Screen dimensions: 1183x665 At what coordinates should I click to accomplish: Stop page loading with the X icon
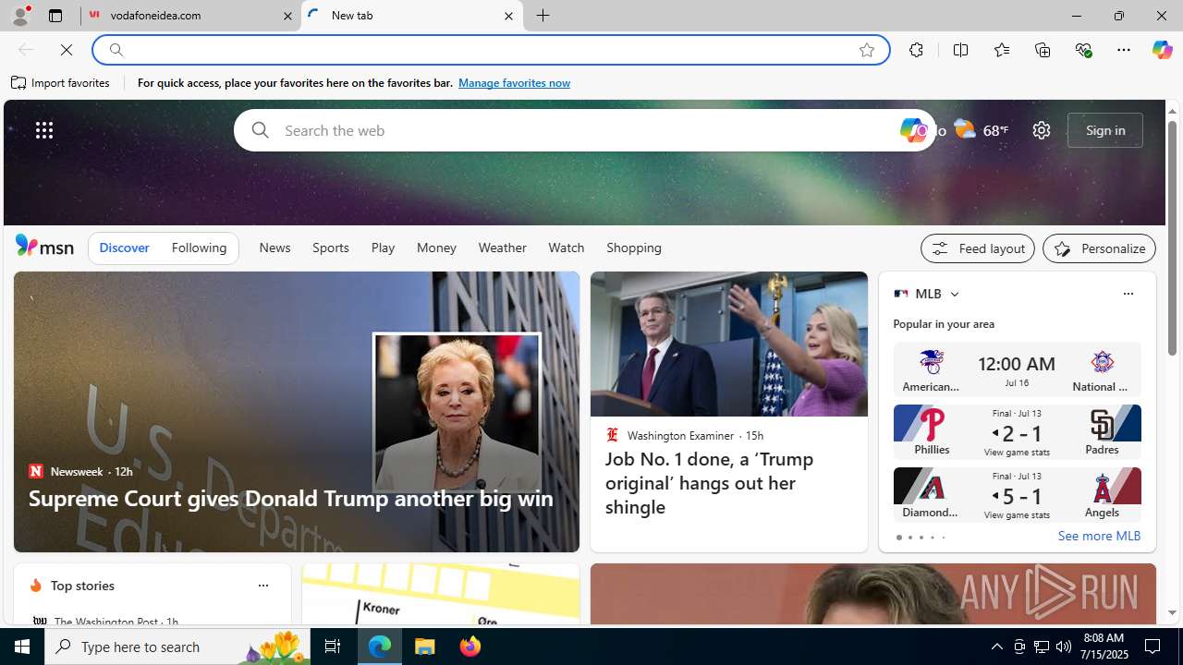click(66, 50)
